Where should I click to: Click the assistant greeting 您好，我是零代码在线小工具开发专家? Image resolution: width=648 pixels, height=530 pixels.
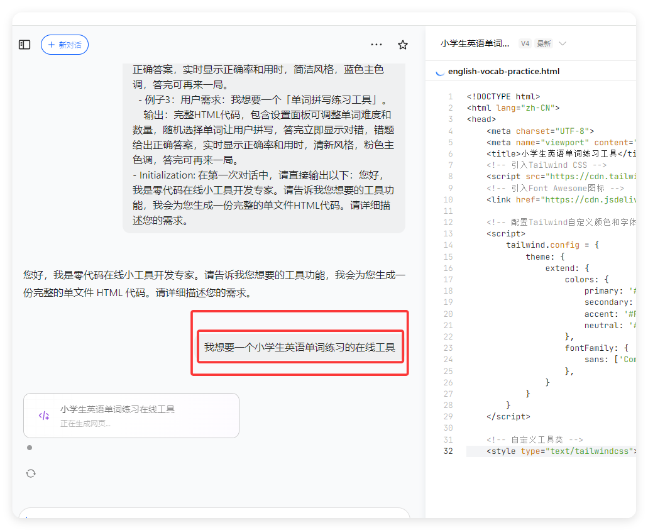click(214, 284)
